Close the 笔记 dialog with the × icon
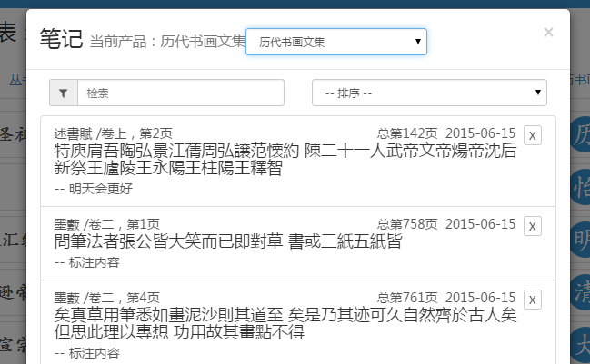 point(548,33)
